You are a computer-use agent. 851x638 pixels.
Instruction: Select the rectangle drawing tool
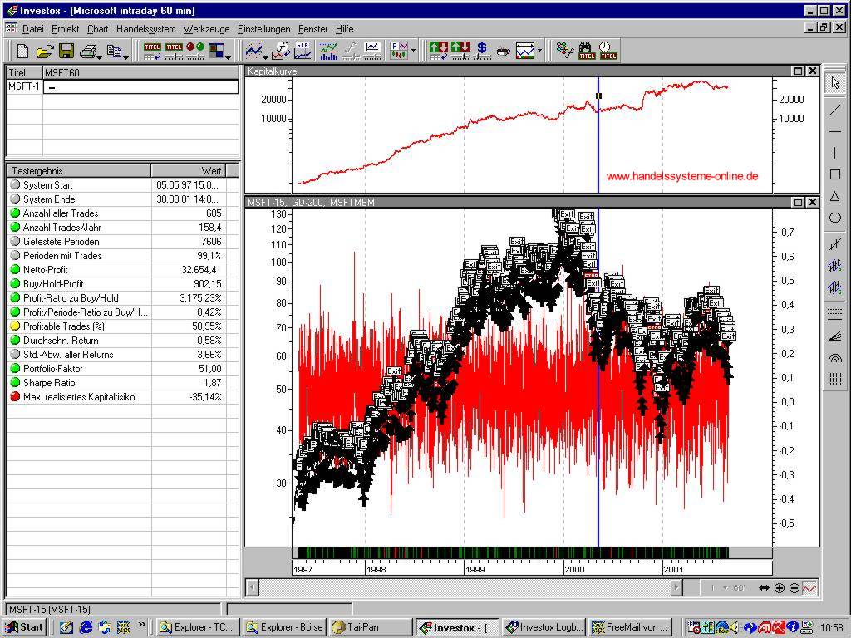click(x=834, y=174)
